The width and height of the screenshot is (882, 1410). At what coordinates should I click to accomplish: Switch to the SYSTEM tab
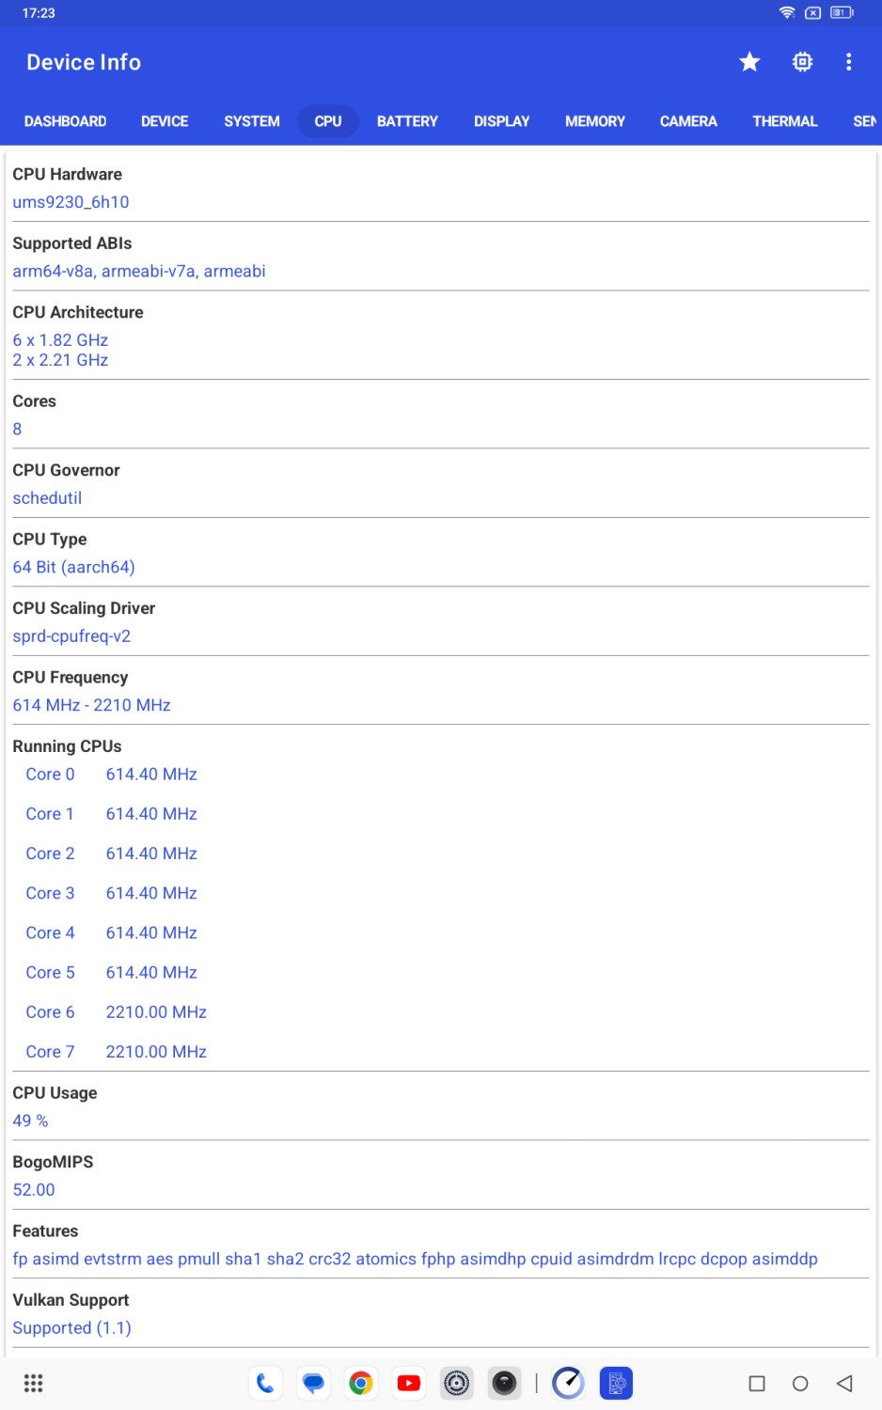click(x=252, y=121)
